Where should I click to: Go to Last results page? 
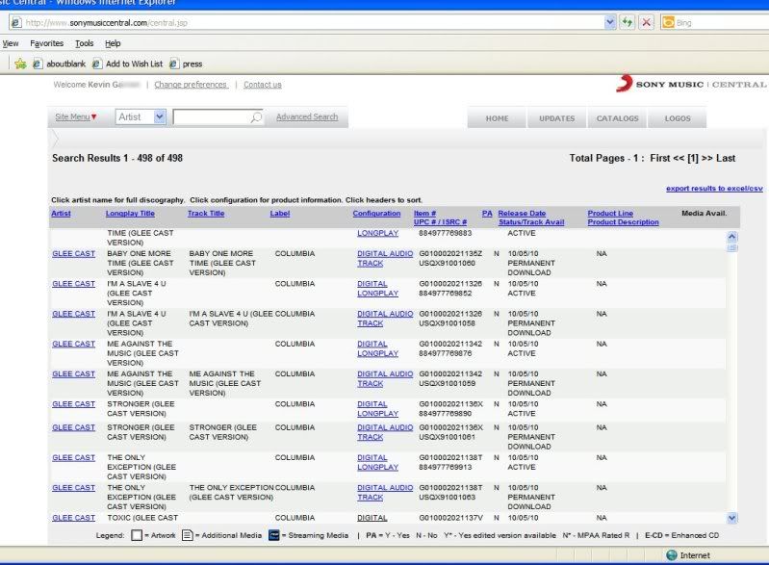[x=726, y=158]
